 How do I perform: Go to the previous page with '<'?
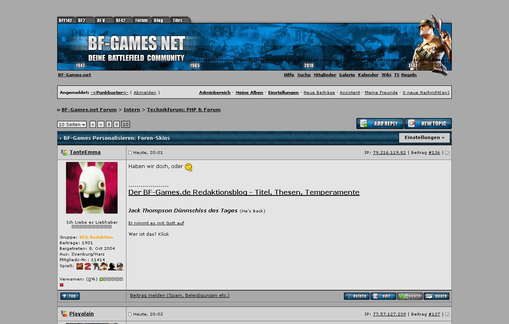click(x=101, y=125)
